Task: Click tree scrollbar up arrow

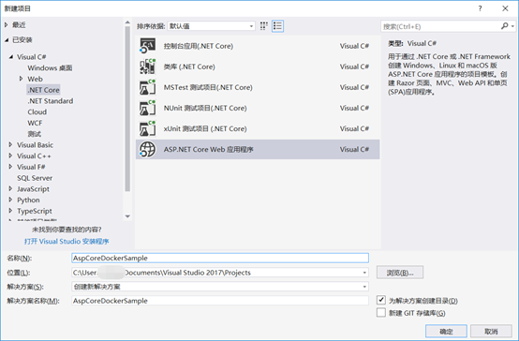Action: click(x=127, y=22)
